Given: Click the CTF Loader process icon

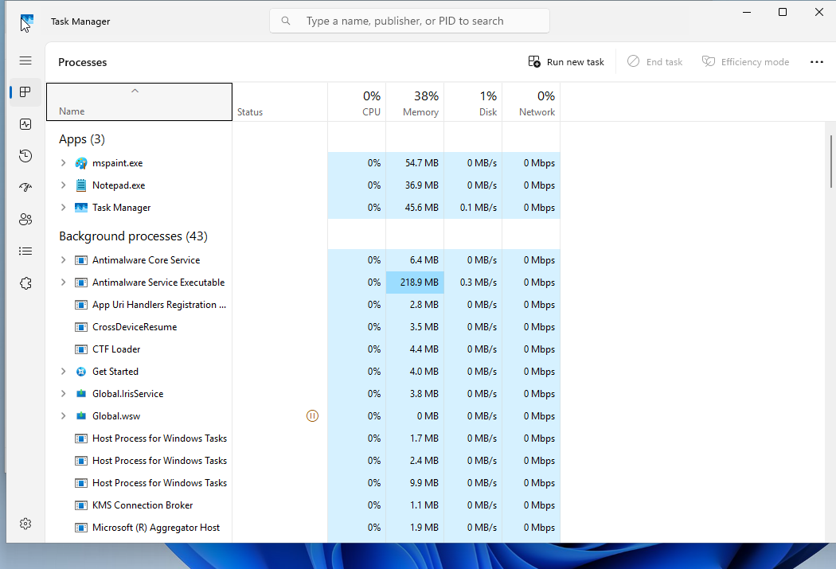Looking at the screenshot, I should point(81,349).
